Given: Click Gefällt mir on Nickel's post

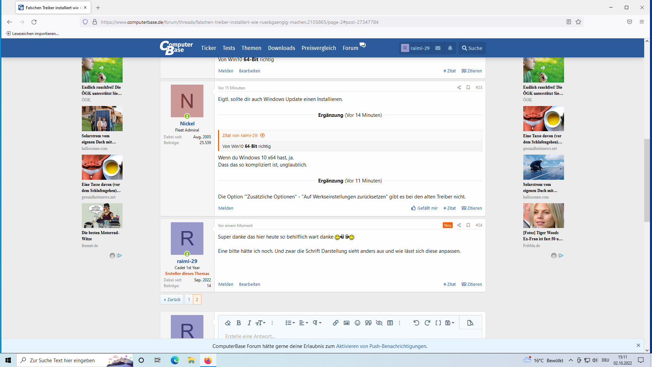Looking at the screenshot, I should pyautogui.click(x=424, y=208).
